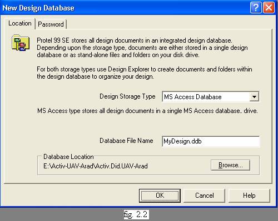Click the design database folder icon
Image resolution: width=278 pixels, height=221 pixels.
[x=21, y=43]
